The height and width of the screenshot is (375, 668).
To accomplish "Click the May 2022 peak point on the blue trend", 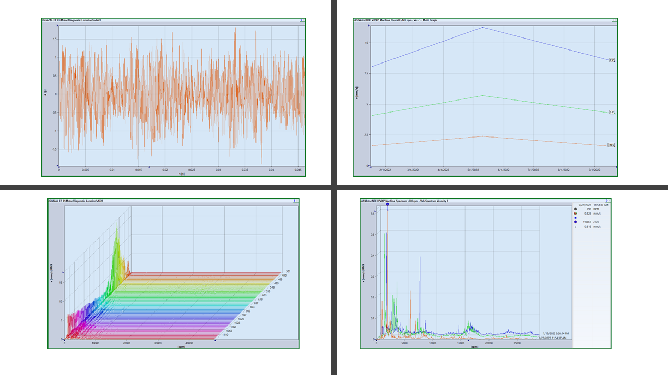I will tap(482, 27).
